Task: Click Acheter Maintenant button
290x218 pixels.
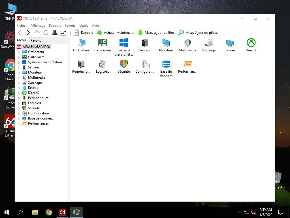Action: pyautogui.click(x=115, y=33)
